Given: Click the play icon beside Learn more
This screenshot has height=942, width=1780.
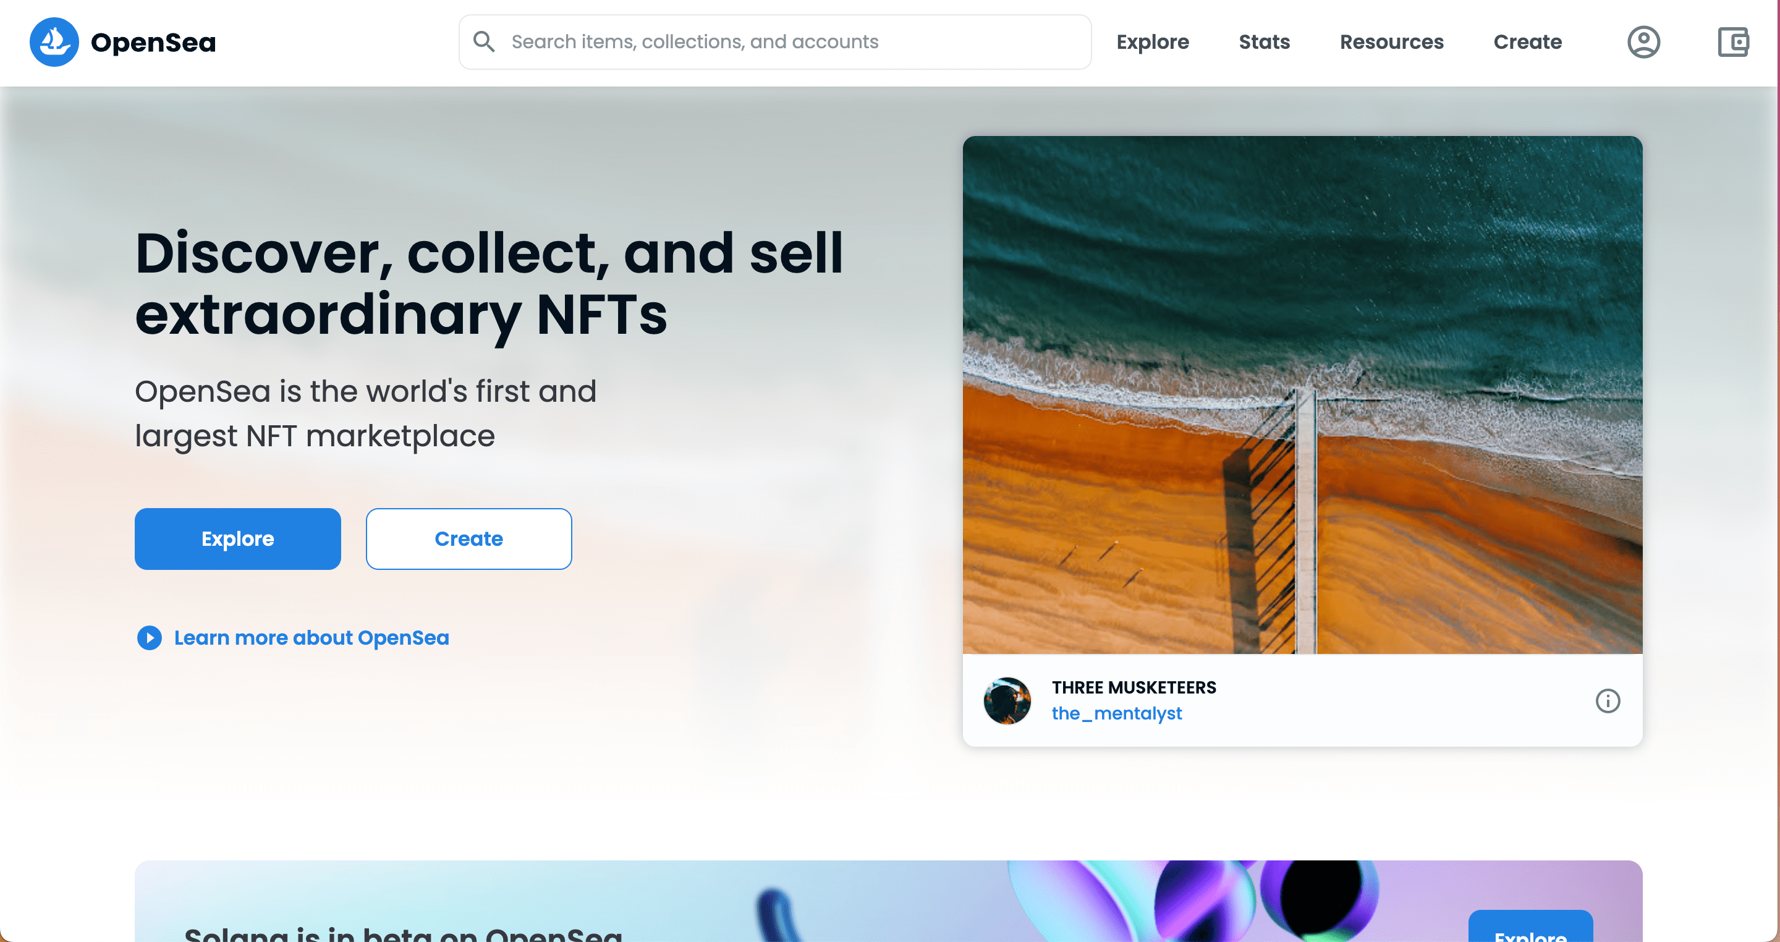Looking at the screenshot, I should click(149, 637).
